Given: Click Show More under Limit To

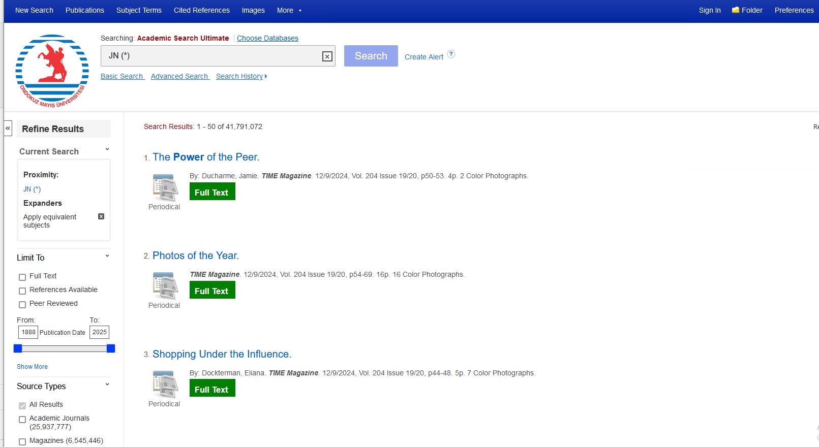Looking at the screenshot, I should [x=32, y=367].
